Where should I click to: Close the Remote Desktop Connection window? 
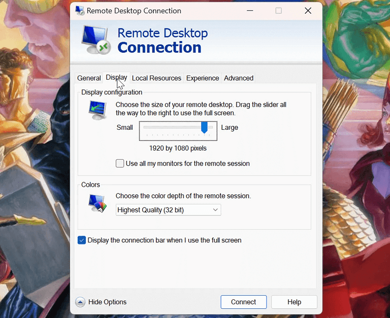(308, 11)
